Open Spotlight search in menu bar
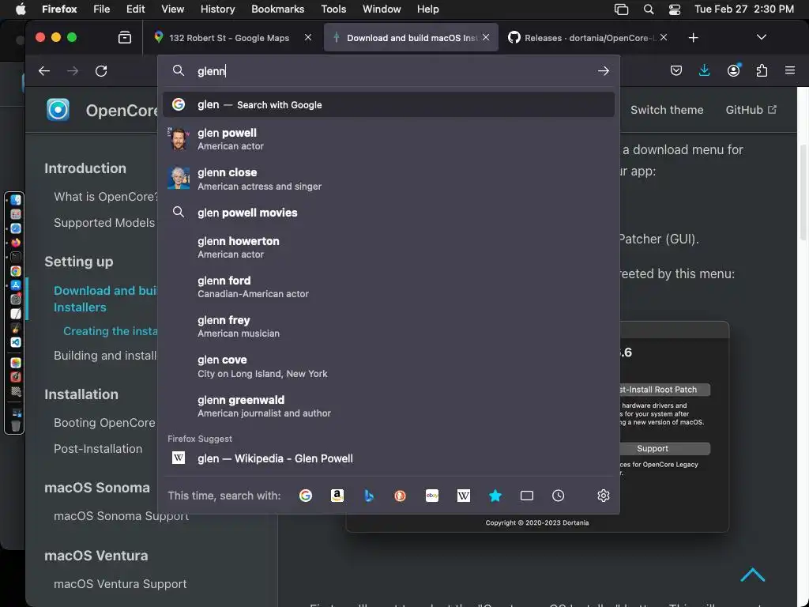The image size is (809, 607). pos(649,9)
